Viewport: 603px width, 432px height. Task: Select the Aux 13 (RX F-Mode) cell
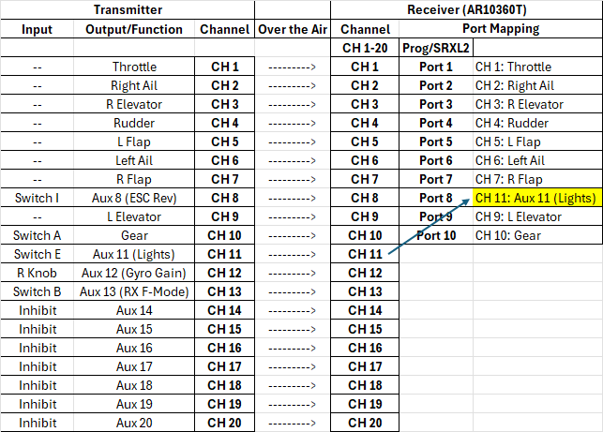(134, 291)
